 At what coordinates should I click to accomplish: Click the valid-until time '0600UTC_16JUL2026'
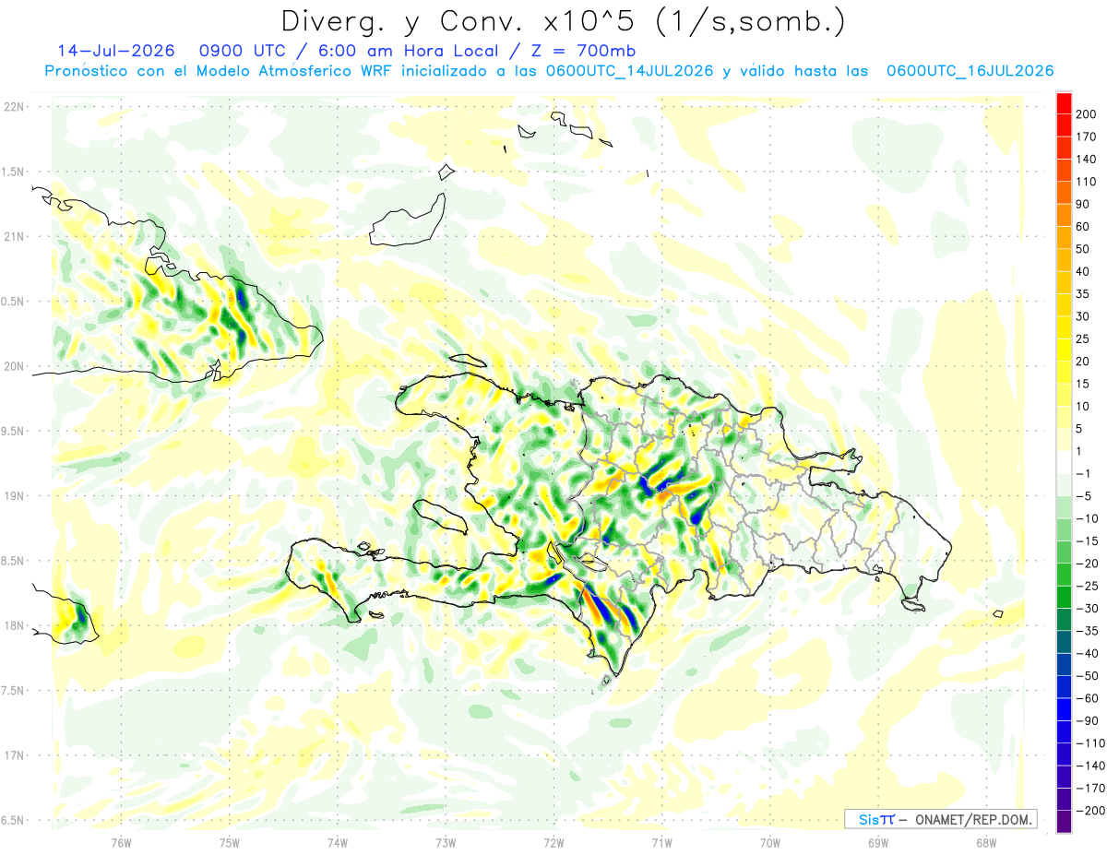point(970,71)
